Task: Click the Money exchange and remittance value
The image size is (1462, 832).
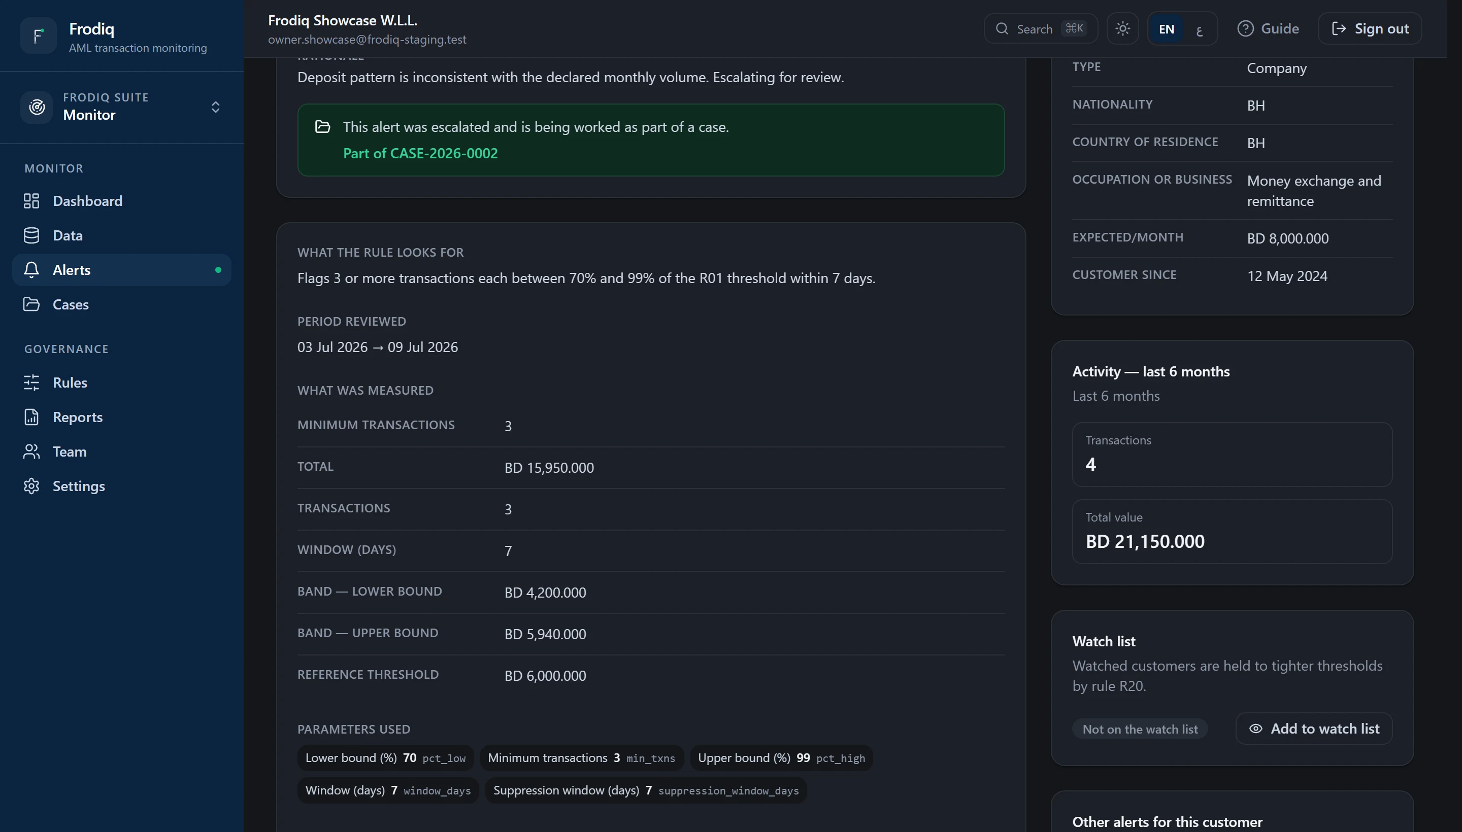Action: click(x=1314, y=191)
